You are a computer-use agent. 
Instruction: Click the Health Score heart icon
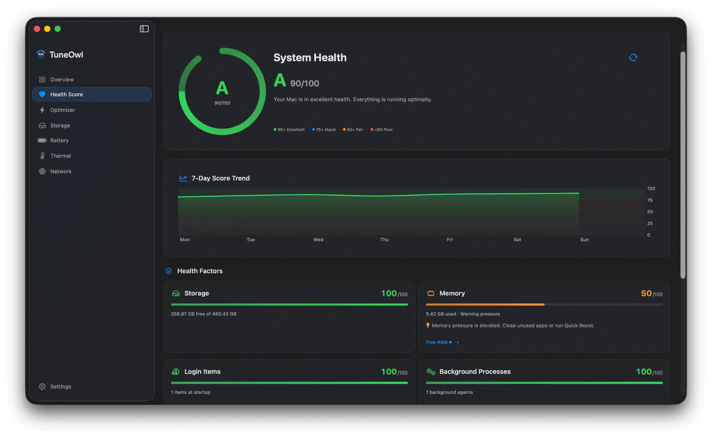coord(42,94)
